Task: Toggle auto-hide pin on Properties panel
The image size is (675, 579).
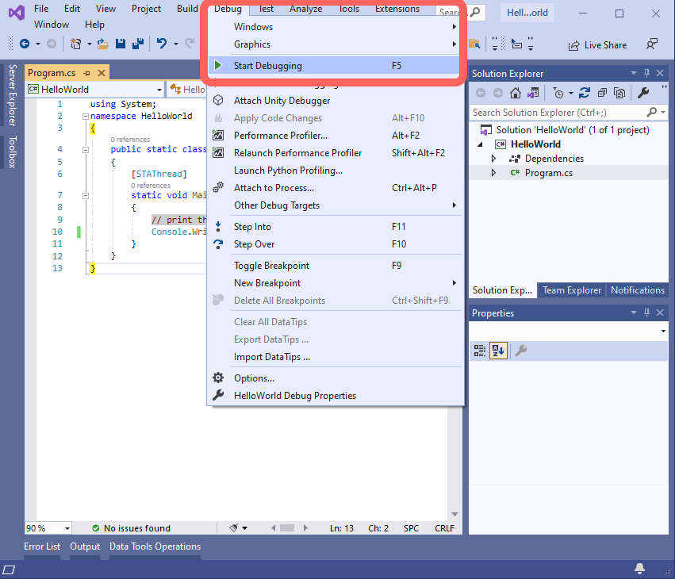Action: pos(646,313)
